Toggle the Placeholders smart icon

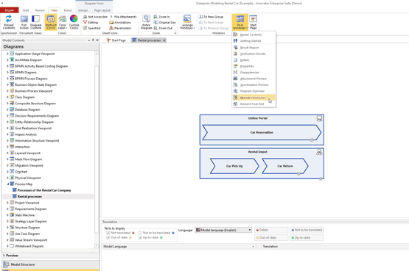(x=120, y=28)
